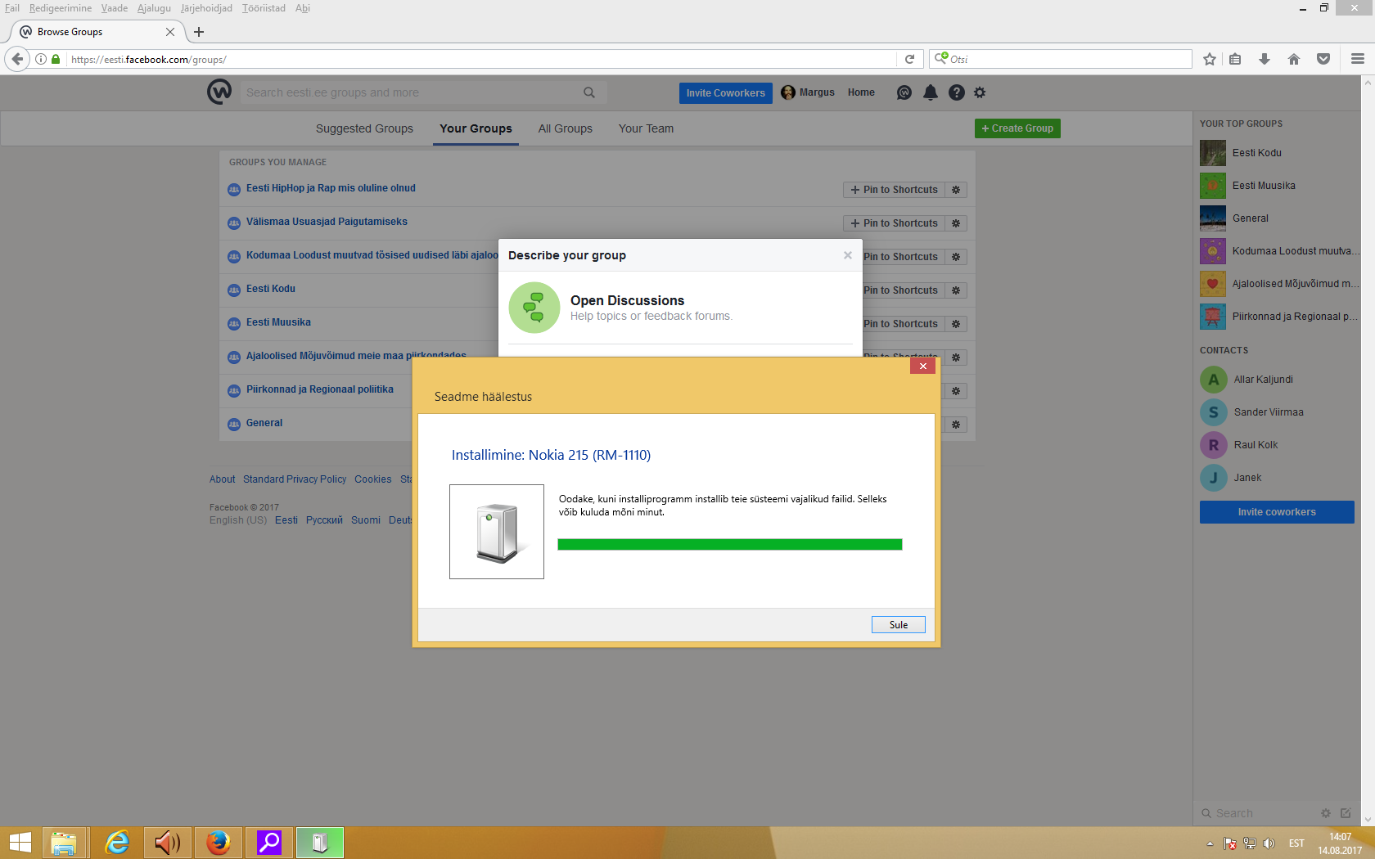Select the device installer taskbar icon
Screen dimensions: 1375x859
(320, 843)
